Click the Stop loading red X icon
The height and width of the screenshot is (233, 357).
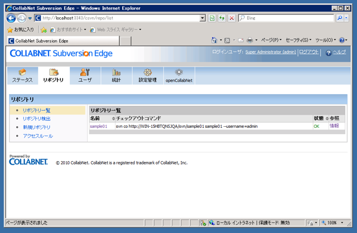[x=231, y=18]
